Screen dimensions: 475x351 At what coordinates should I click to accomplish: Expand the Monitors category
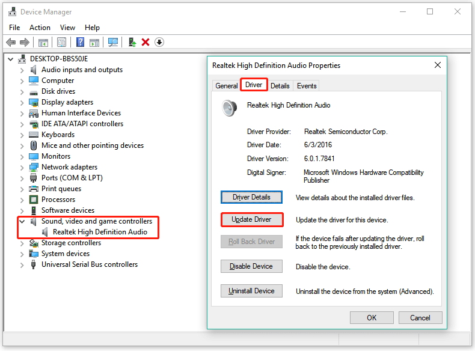(x=22, y=157)
